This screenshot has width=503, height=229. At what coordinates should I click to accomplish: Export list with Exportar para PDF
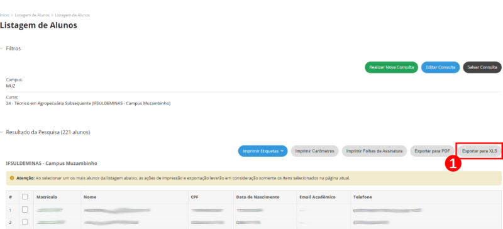(x=432, y=151)
